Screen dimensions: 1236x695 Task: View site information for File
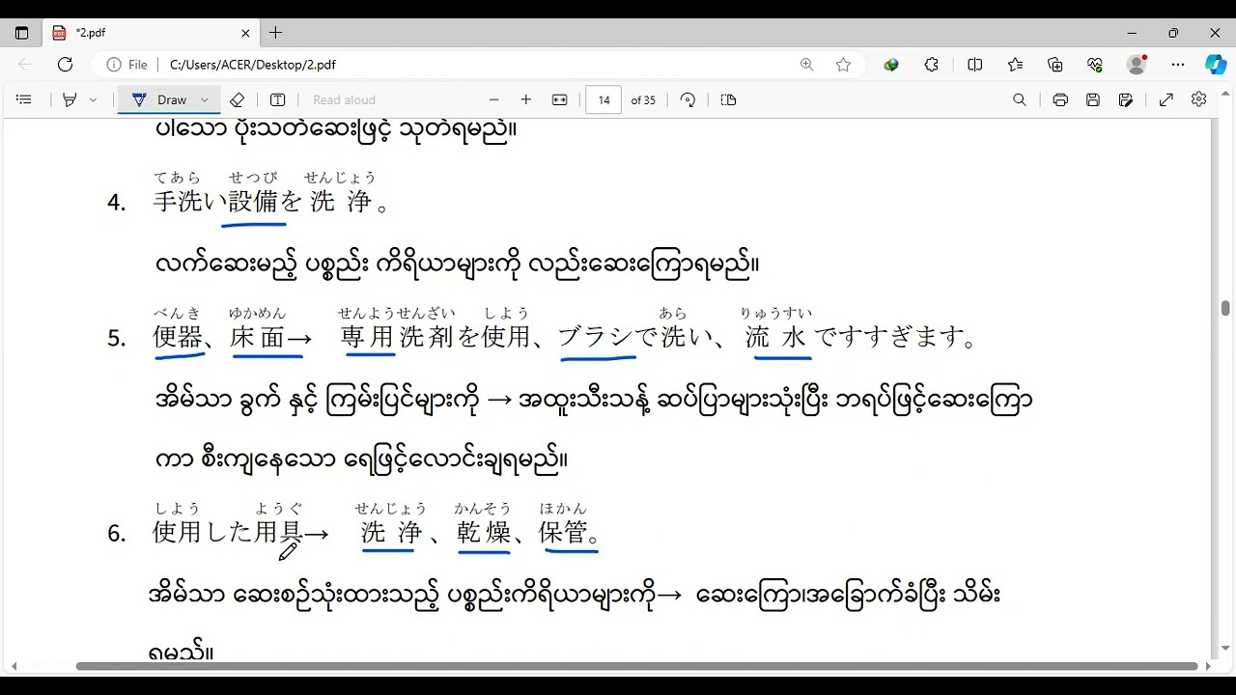127,65
